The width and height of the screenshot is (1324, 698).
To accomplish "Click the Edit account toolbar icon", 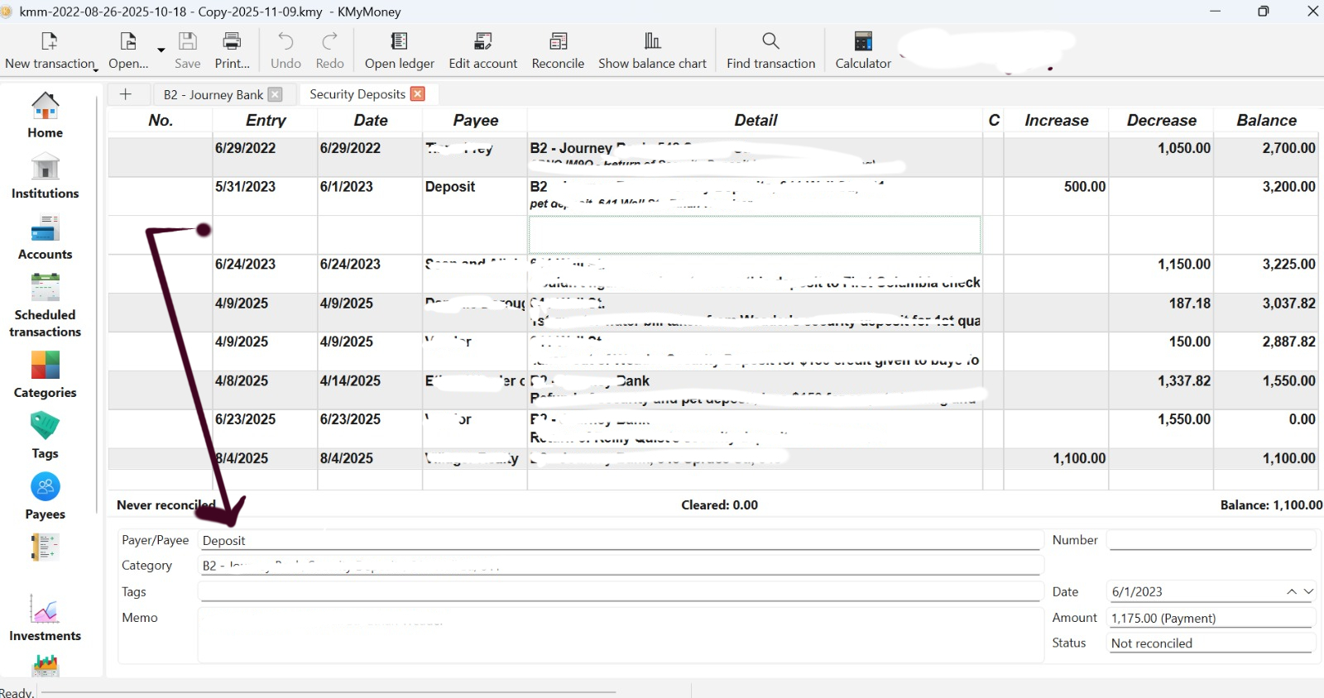I will point(482,50).
